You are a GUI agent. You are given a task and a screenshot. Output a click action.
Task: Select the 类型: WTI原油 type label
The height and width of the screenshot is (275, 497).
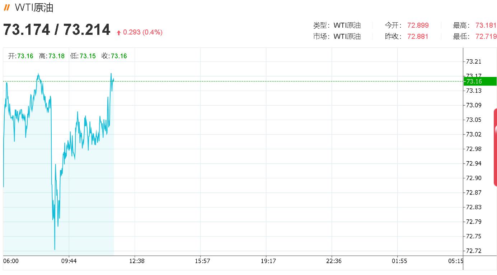pos(337,25)
